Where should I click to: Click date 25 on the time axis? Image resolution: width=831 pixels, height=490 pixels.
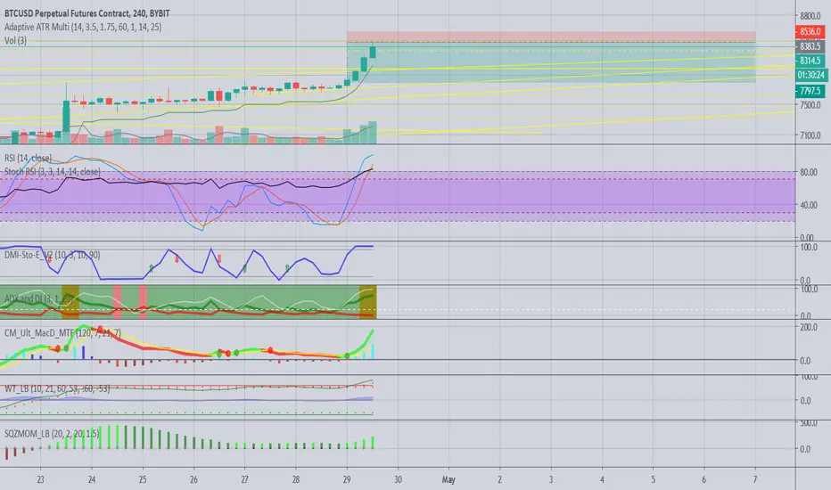(143, 479)
